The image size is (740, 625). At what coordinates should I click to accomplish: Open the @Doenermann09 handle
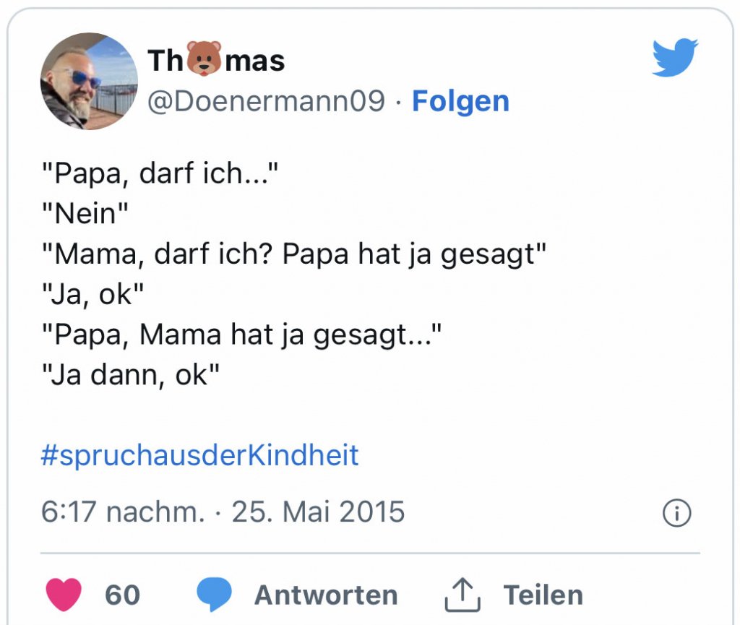(267, 102)
